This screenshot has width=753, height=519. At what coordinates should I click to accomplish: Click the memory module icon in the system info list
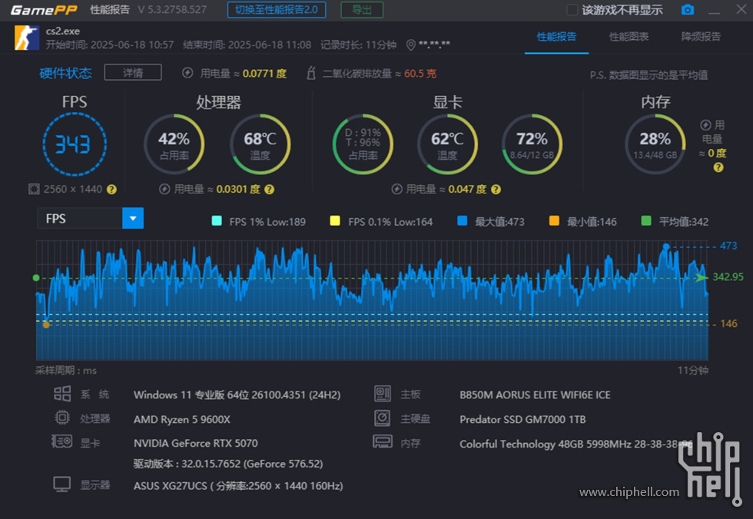coord(383,441)
